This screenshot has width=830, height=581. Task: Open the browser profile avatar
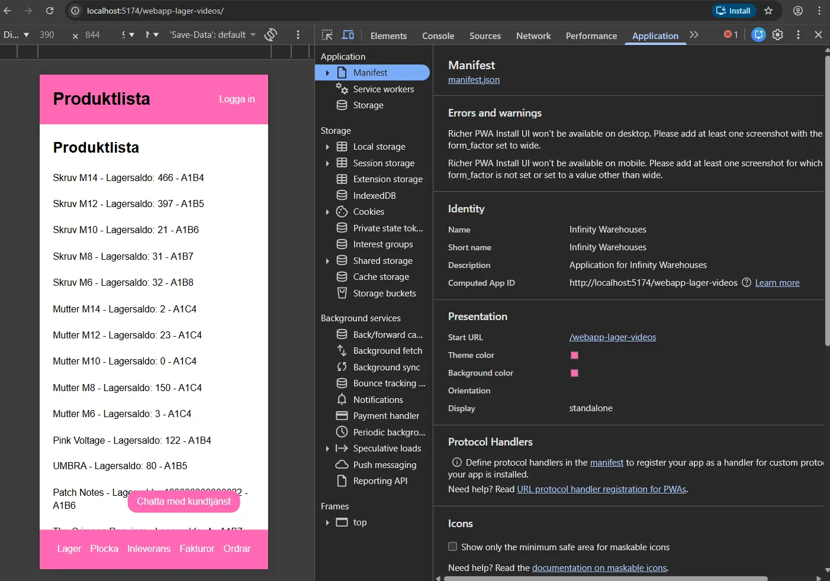point(797,11)
